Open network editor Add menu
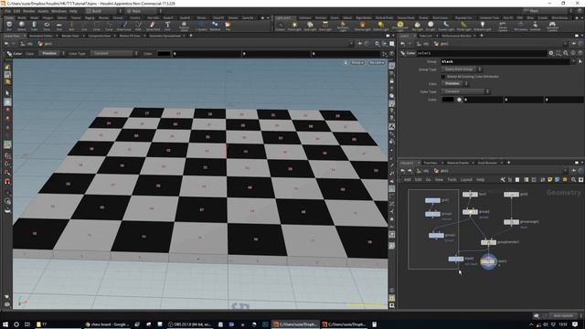Viewport: 585px width, 329px height. tap(408, 180)
